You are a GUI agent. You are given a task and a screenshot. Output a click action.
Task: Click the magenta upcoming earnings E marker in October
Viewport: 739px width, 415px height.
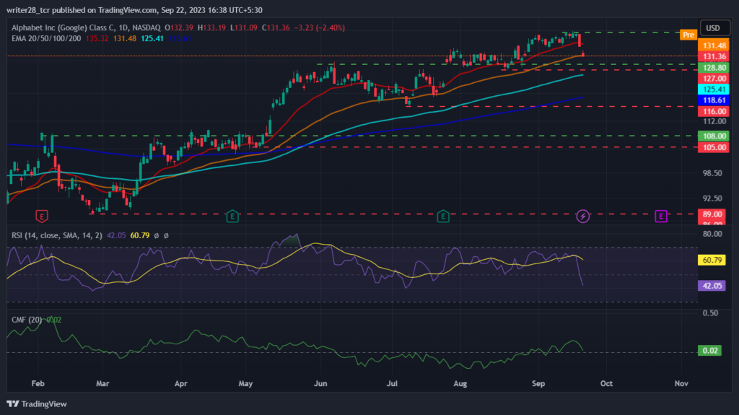[661, 217]
